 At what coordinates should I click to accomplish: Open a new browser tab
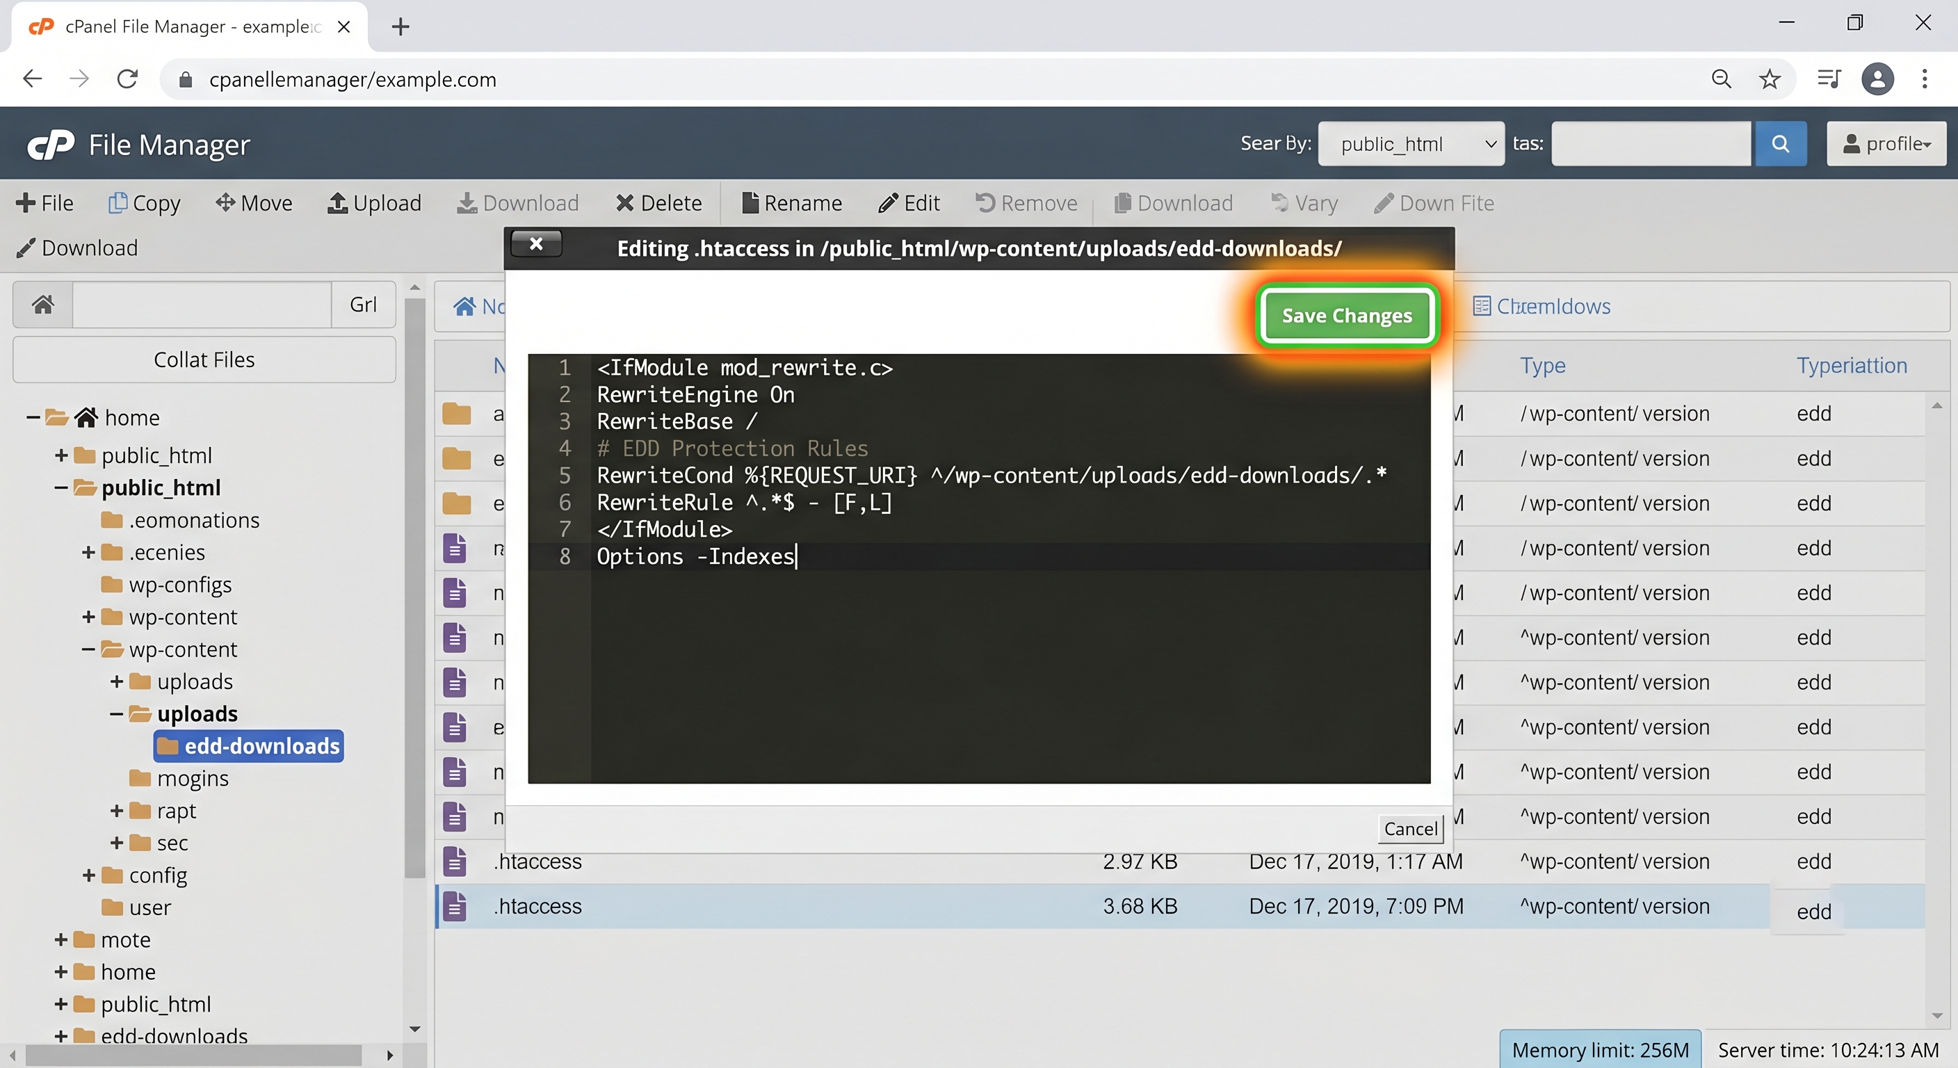point(400,26)
